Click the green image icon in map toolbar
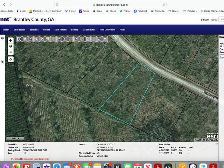Image resolution: width=224 pixels, height=168 pixels. (48, 39)
